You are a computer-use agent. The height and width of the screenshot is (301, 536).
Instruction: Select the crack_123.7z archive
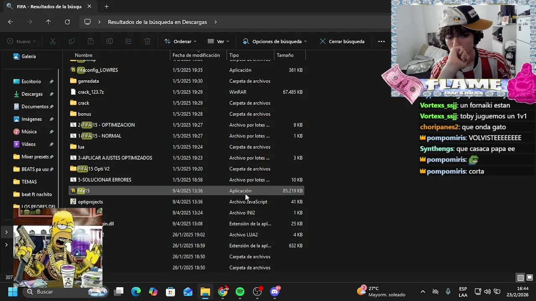tap(186, 92)
